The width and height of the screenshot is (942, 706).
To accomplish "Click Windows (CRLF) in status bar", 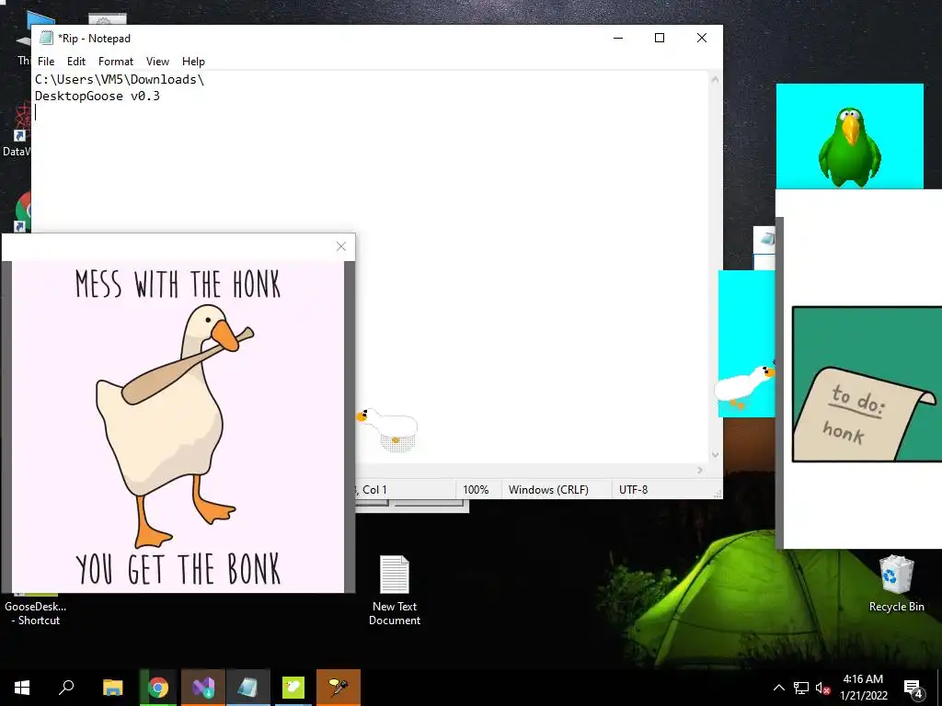I will click(x=548, y=489).
